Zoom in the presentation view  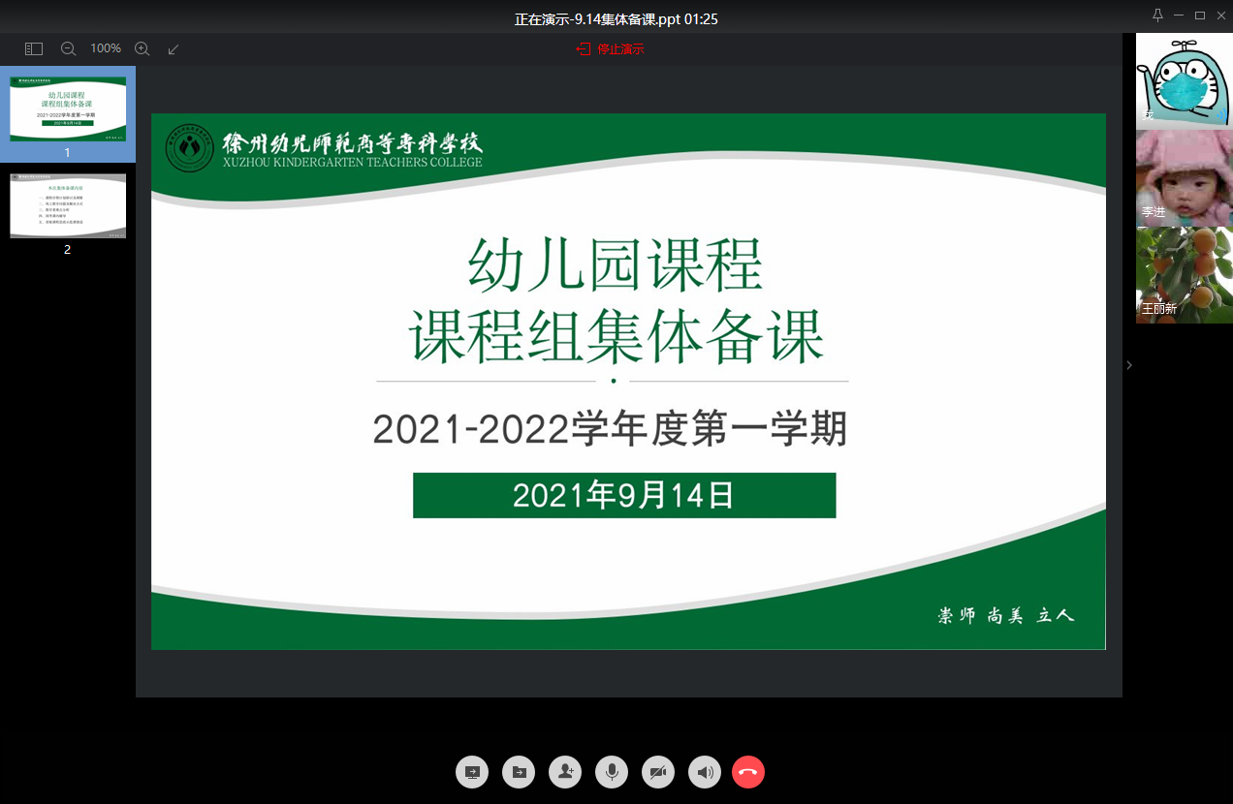point(142,48)
